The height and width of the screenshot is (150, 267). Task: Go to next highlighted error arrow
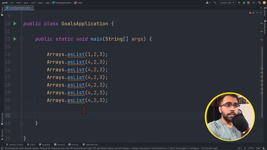point(261,13)
